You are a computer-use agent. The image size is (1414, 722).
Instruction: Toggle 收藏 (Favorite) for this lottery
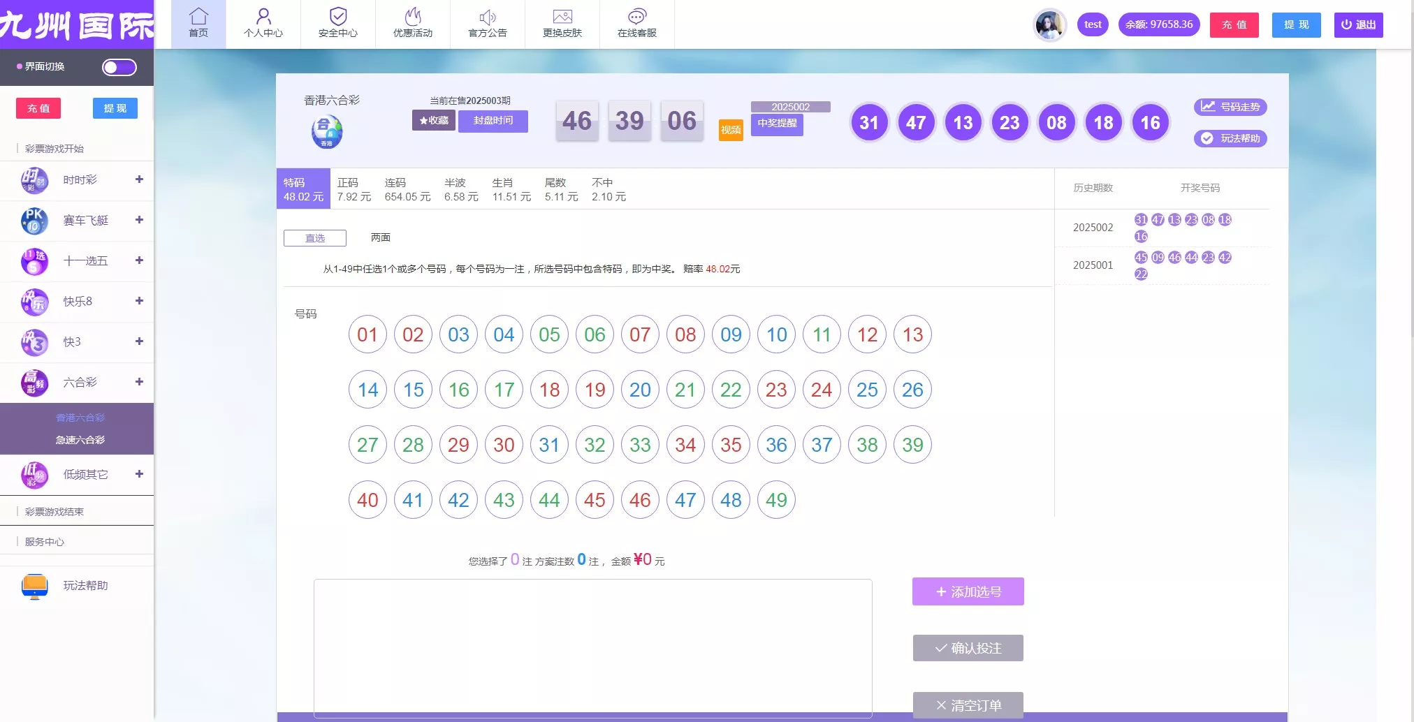(x=433, y=120)
